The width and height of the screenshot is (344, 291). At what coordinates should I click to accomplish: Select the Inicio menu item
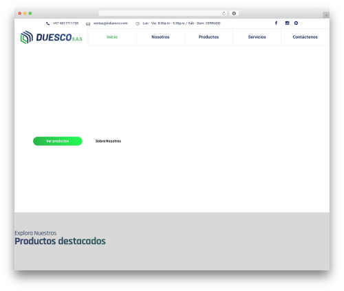(x=112, y=37)
